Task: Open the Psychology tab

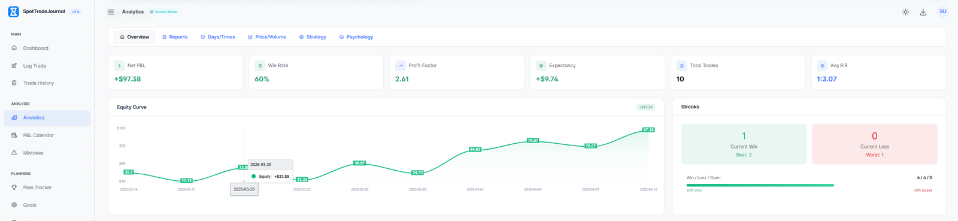Action: (356, 37)
